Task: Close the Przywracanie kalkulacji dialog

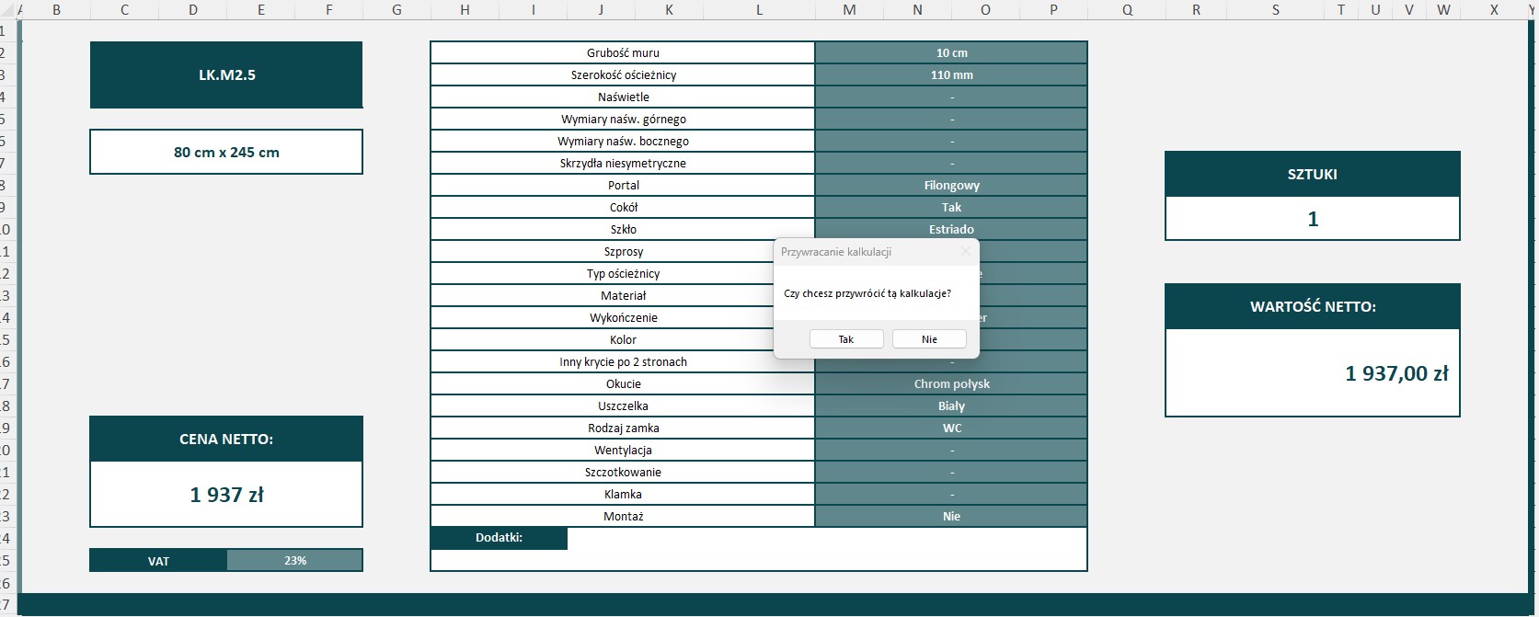Action: pos(965,251)
